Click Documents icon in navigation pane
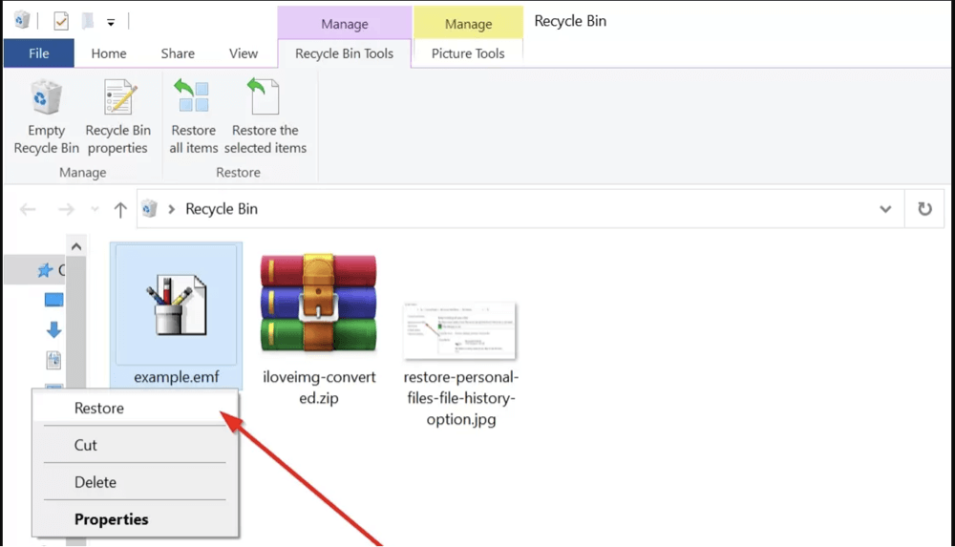The width and height of the screenshot is (955, 547). click(x=53, y=360)
